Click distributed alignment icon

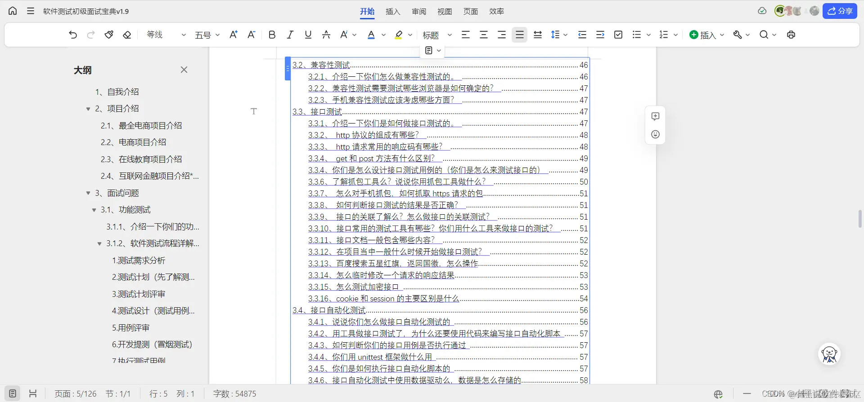[x=537, y=35]
